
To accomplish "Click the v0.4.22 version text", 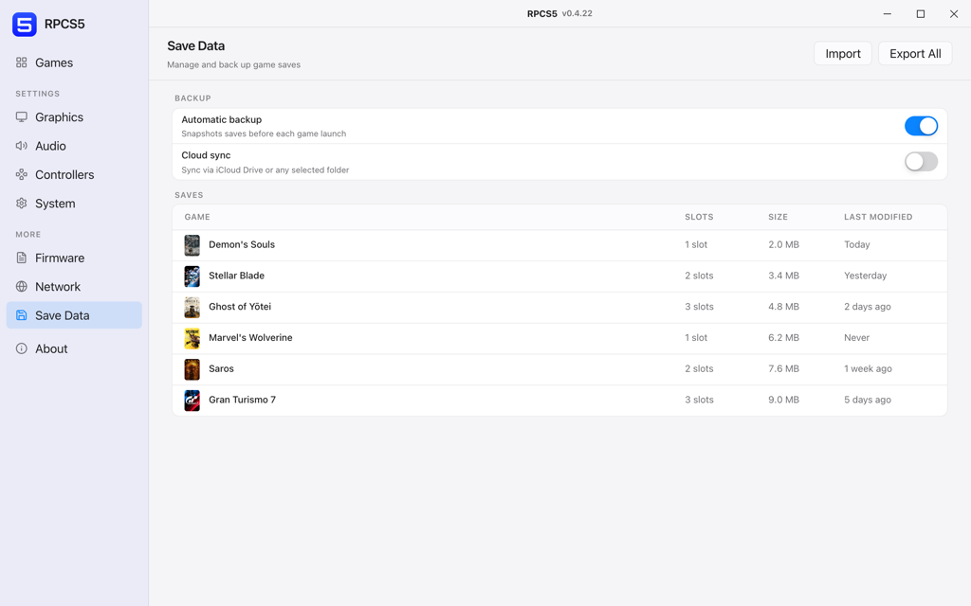I will click(x=577, y=13).
